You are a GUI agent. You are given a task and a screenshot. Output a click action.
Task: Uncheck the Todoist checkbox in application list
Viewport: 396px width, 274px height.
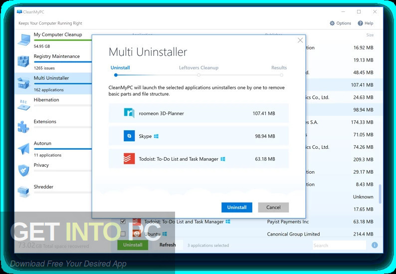click(x=123, y=222)
